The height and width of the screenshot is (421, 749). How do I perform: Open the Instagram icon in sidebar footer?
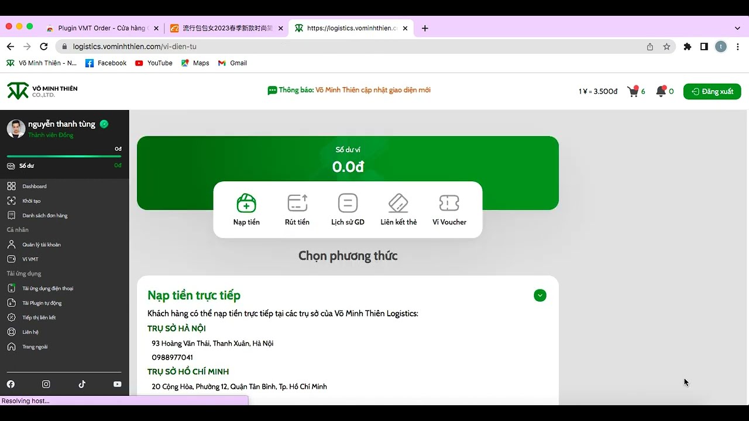[x=46, y=384]
